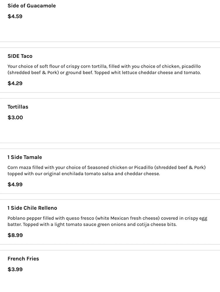The height and width of the screenshot is (292, 220).
Task: Select the Tortillas item title
Action: click(x=18, y=107)
